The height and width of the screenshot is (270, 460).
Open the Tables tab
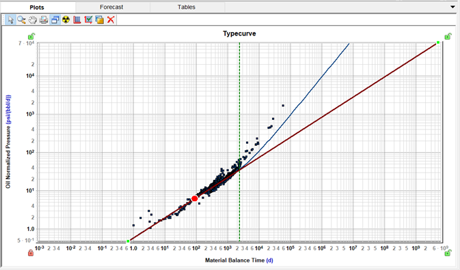(x=187, y=7)
